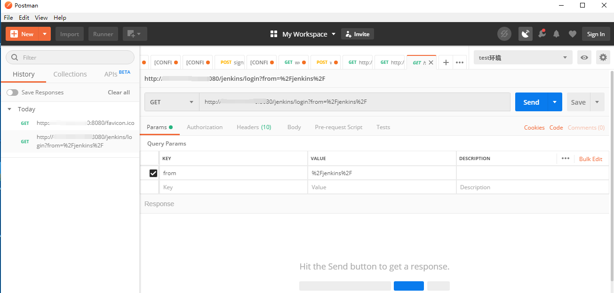The image size is (614, 293).
Task: Open the GET method dropdown
Action: pos(171,102)
